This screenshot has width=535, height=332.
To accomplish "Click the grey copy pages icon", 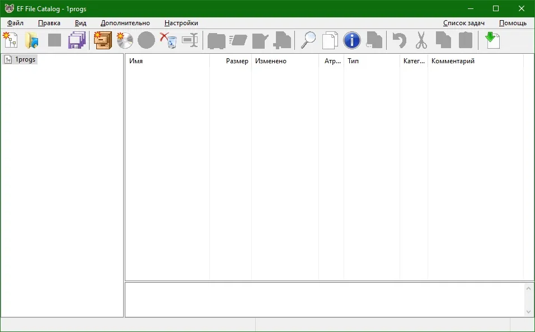I will click(x=444, y=40).
